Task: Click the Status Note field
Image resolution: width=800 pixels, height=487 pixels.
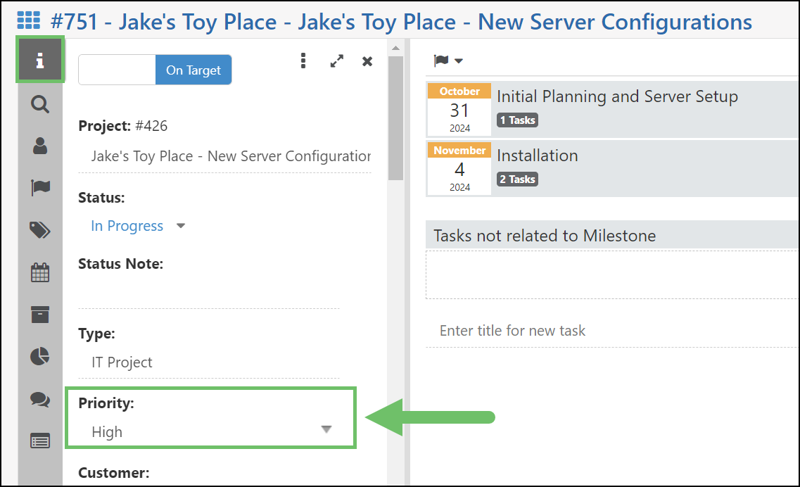Action: (209, 293)
